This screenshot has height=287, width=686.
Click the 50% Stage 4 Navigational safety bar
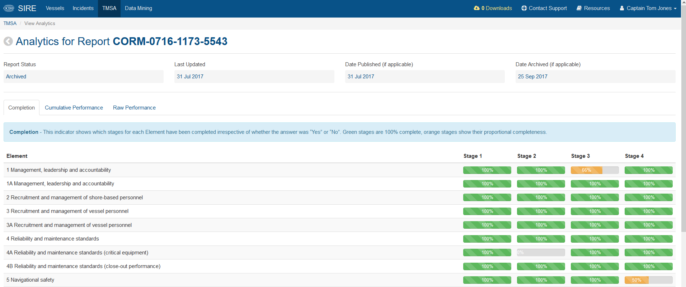click(649, 280)
